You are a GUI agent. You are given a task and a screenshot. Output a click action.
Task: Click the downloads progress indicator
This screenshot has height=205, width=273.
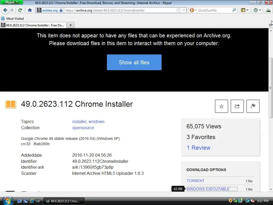(x=268, y=10)
